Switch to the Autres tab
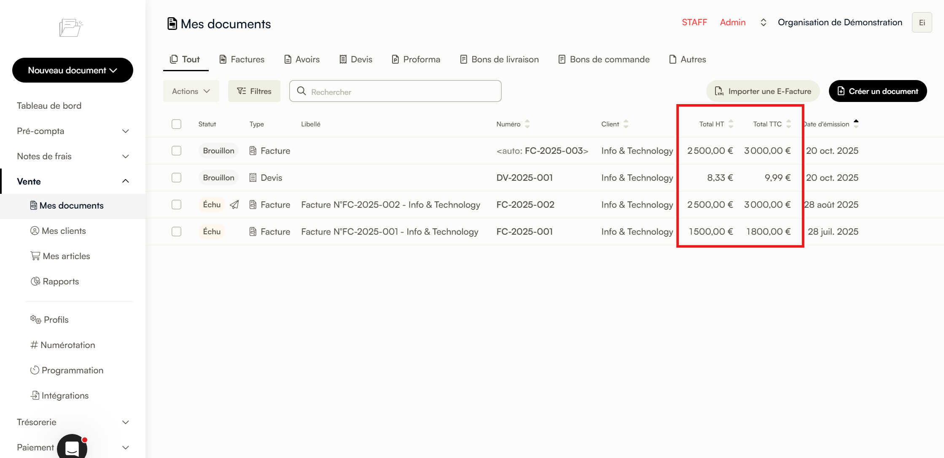 688,59
